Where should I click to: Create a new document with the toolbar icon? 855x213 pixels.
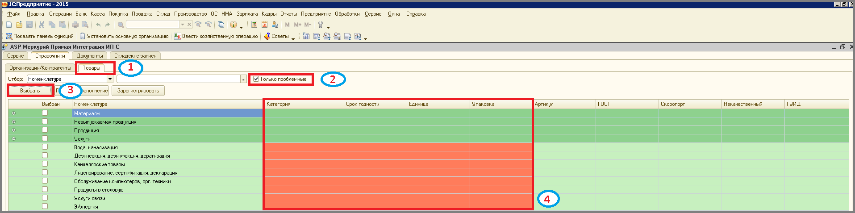(x=9, y=25)
